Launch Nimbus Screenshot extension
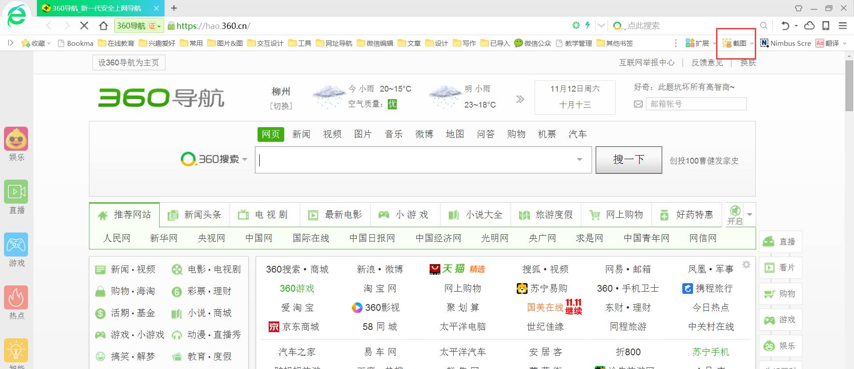 (x=786, y=43)
